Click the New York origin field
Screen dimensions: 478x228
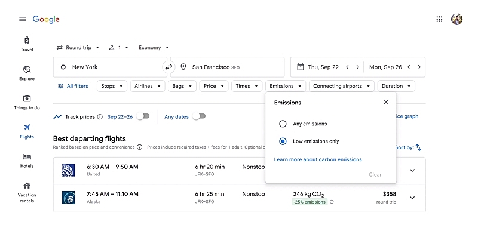pos(110,67)
